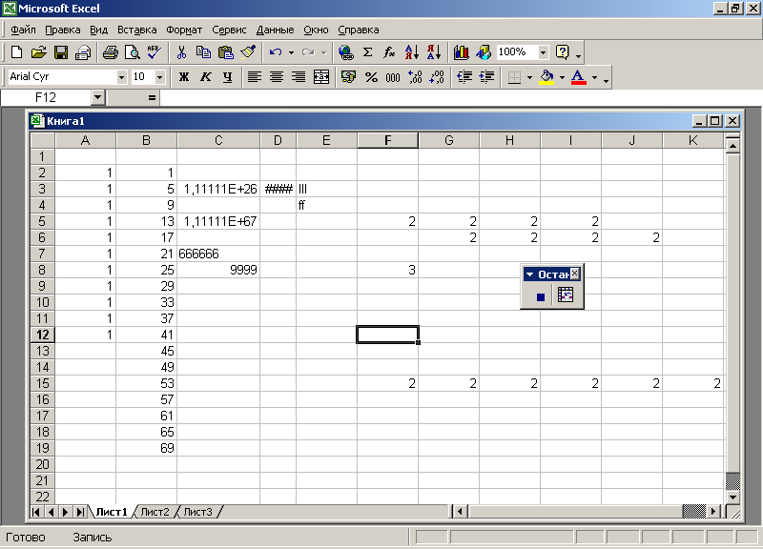The width and height of the screenshot is (763, 549).
Task: Toggle the Drawing toolbar icon
Action: pyautogui.click(x=484, y=52)
